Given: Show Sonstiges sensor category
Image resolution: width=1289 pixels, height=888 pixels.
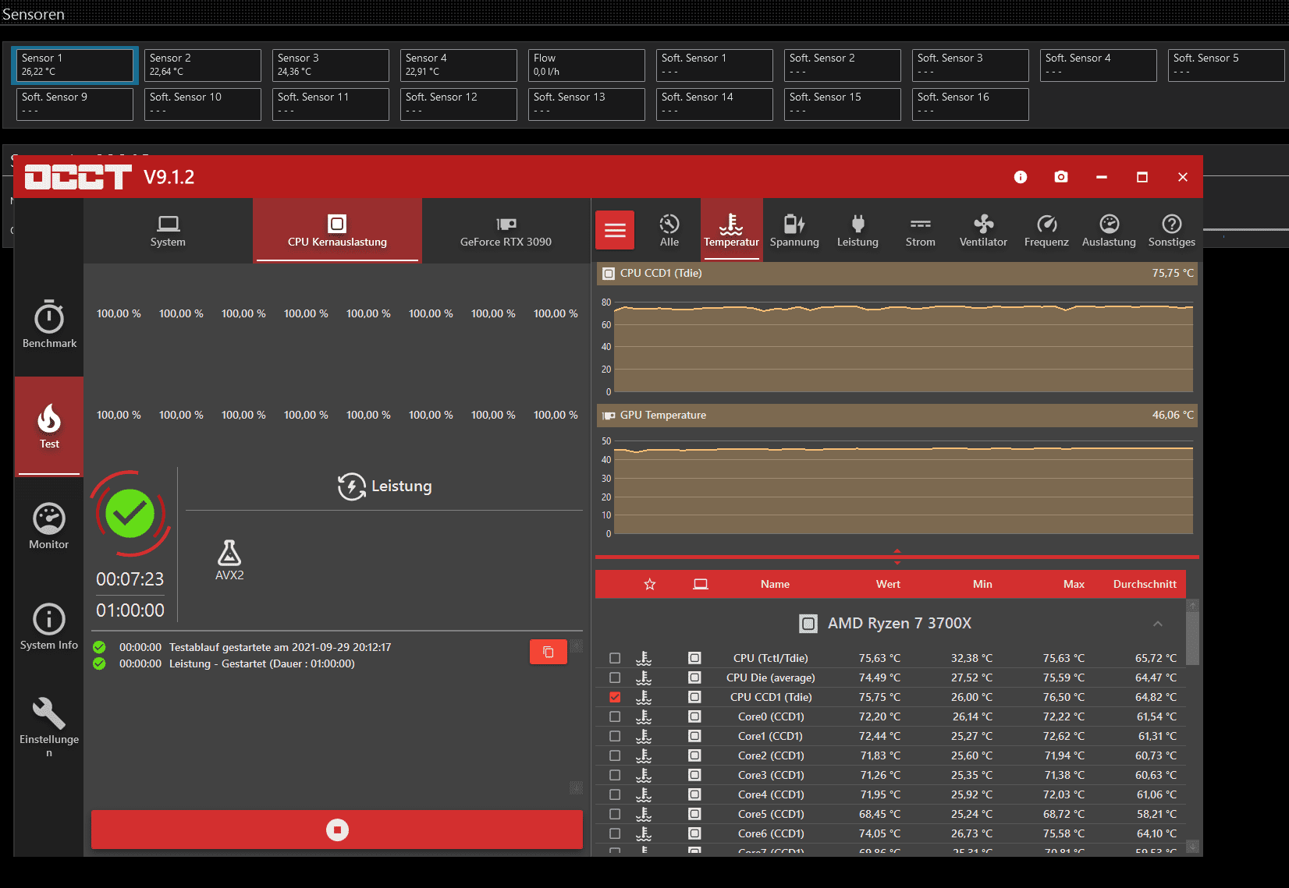Looking at the screenshot, I should click(x=1171, y=231).
